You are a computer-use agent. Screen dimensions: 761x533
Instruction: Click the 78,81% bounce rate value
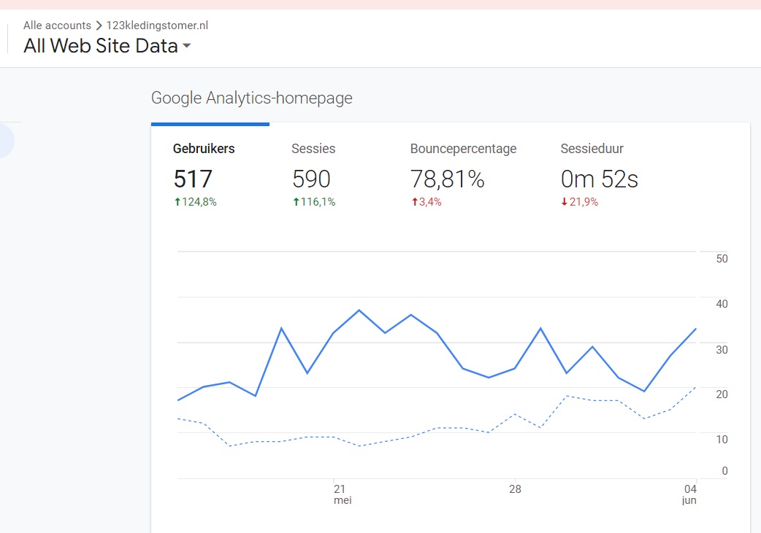point(448,179)
